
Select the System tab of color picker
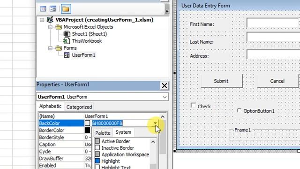123,132
